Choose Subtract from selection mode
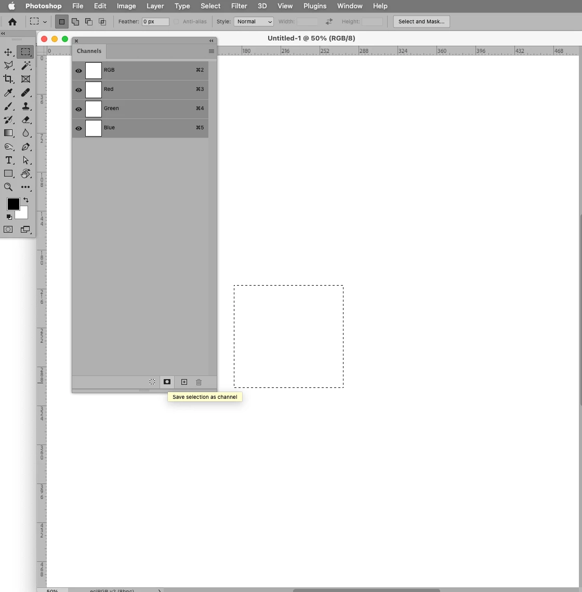This screenshot has height=592, width=582. 89,21
